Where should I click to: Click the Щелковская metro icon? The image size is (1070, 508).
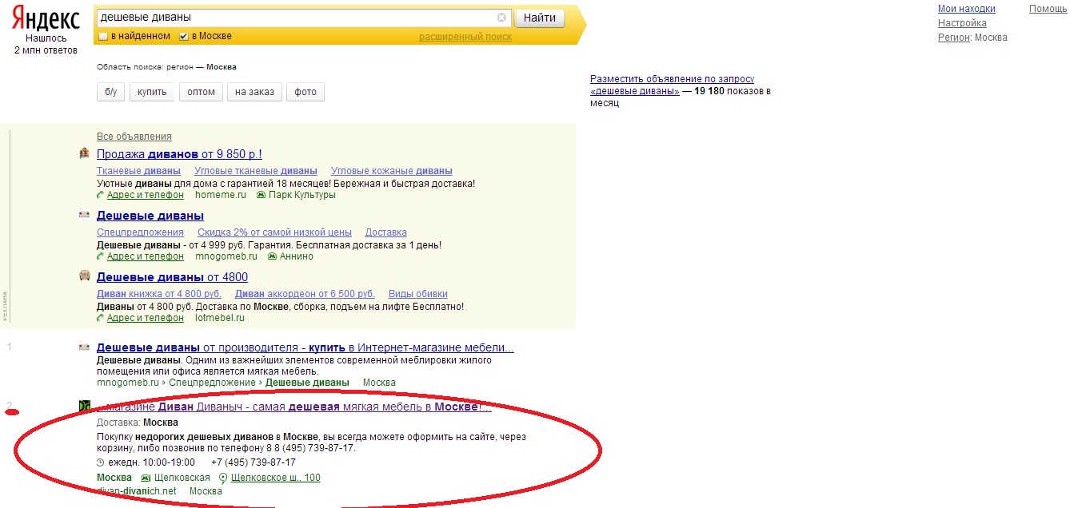click(146, 478)
